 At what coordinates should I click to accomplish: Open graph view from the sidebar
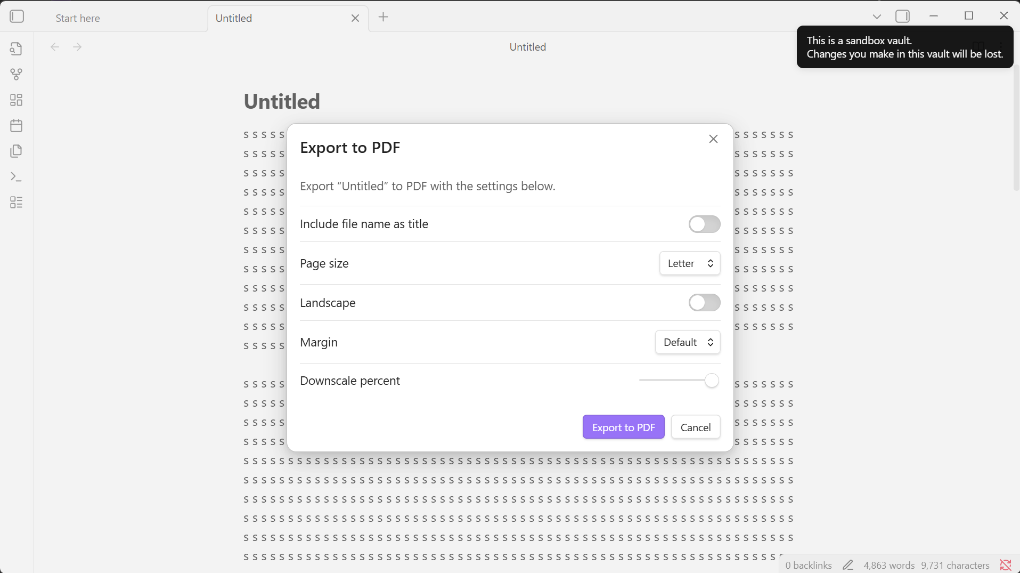pyautogui.click(x=17, y=74)
